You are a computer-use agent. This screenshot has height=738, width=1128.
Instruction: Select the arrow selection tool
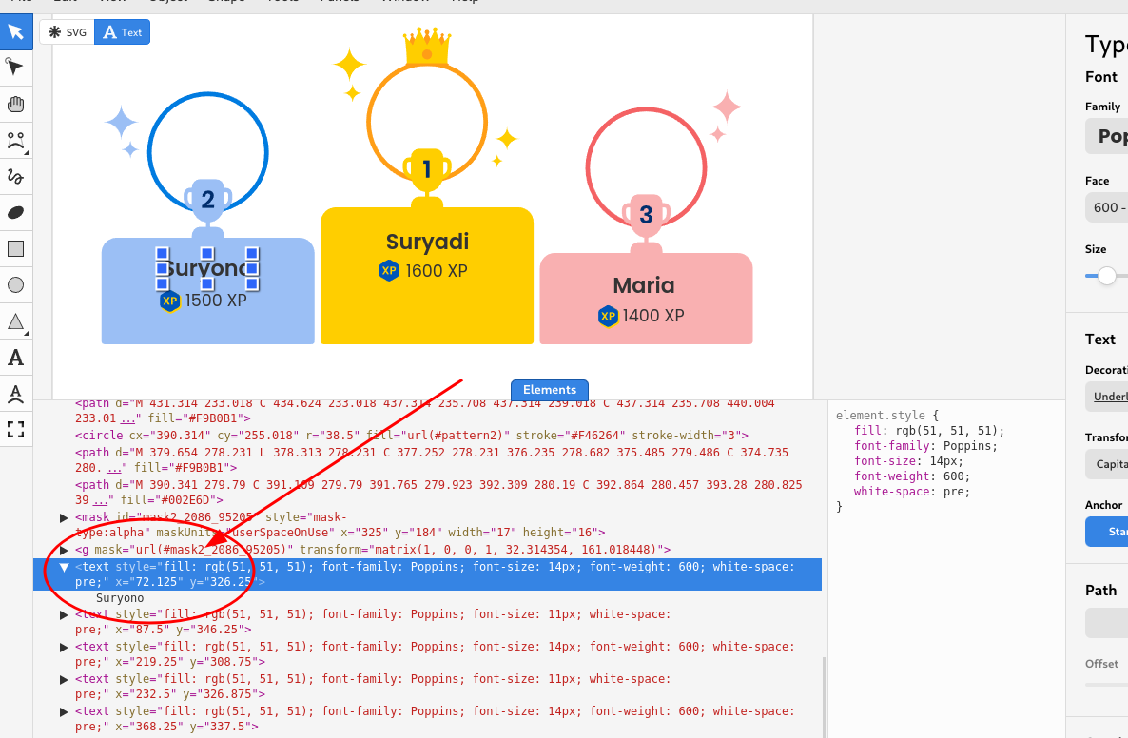[x=16, y=31]
